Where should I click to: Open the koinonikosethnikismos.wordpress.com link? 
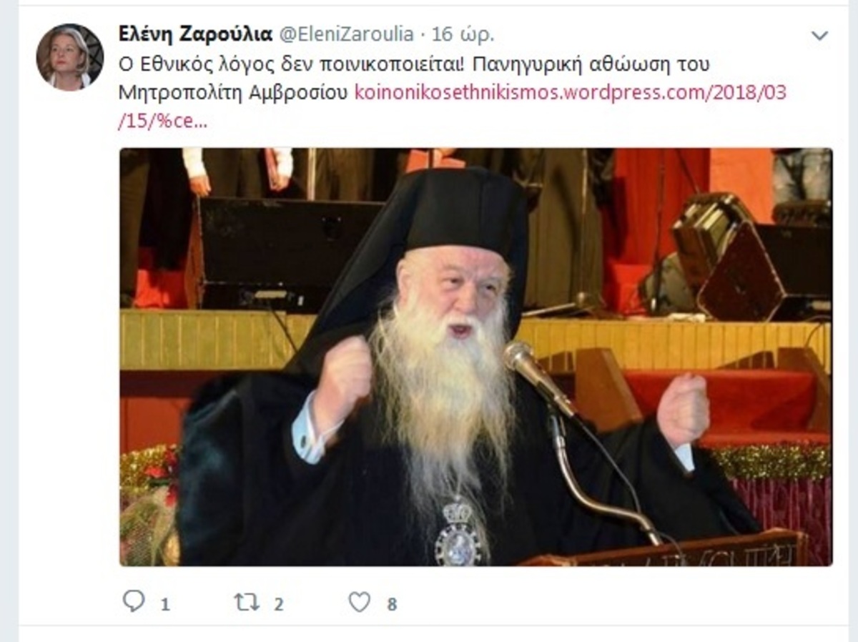pos(571,93)
